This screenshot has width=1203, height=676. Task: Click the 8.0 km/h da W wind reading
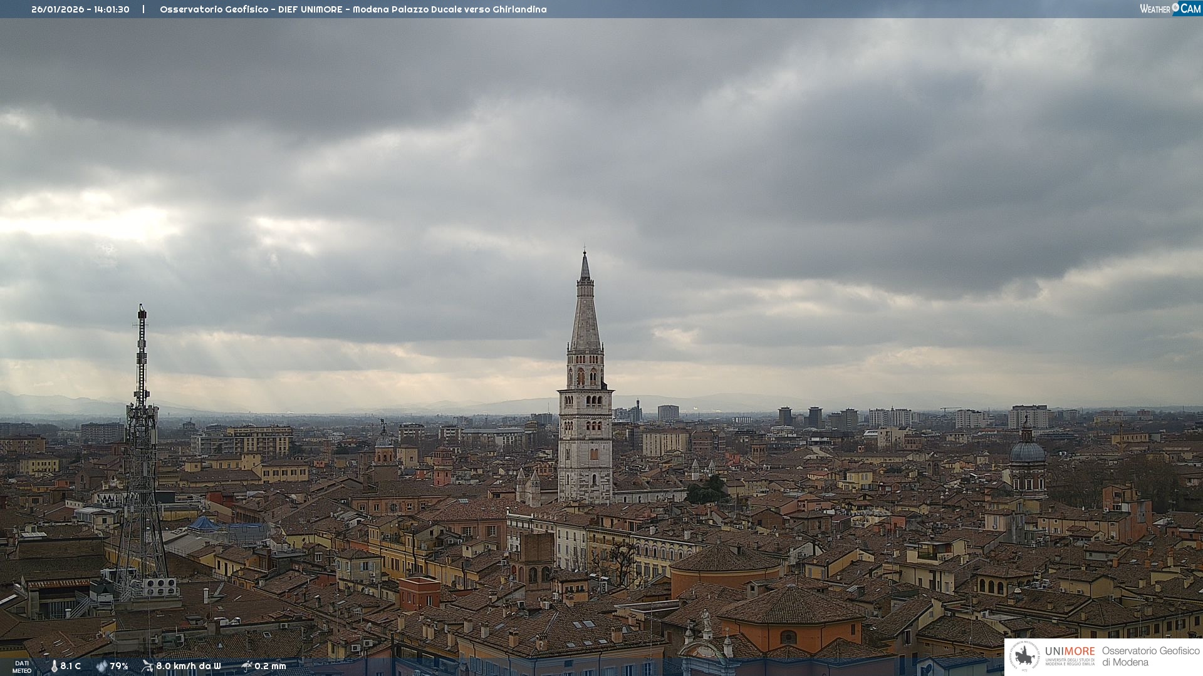click(189, 666)
